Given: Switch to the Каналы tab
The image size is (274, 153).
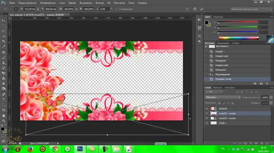Looking at the screenshot, I should 218,88.
